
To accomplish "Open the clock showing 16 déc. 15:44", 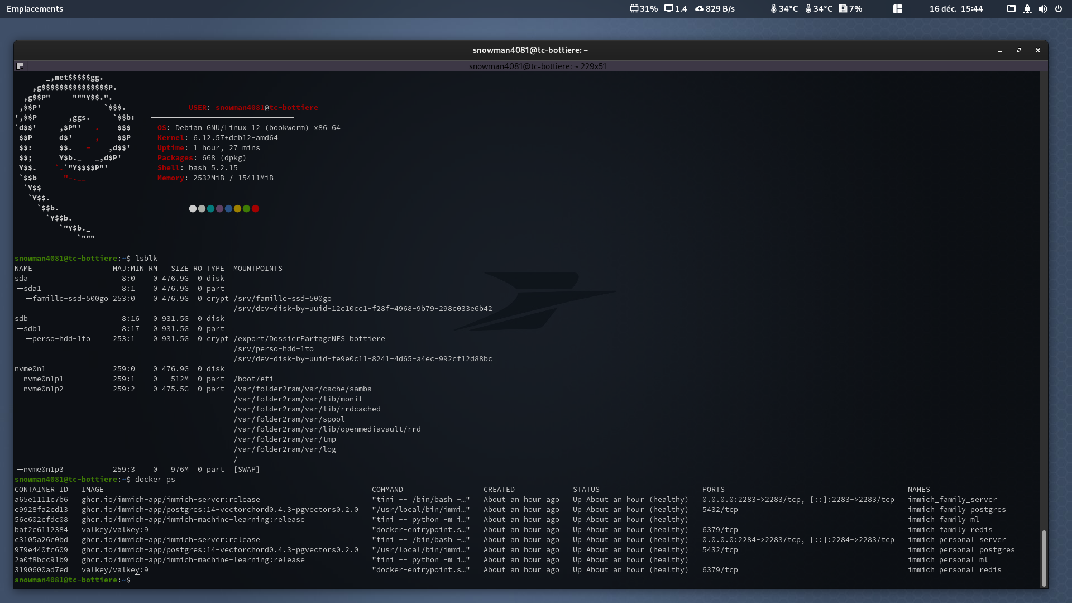I will point(956,9).
